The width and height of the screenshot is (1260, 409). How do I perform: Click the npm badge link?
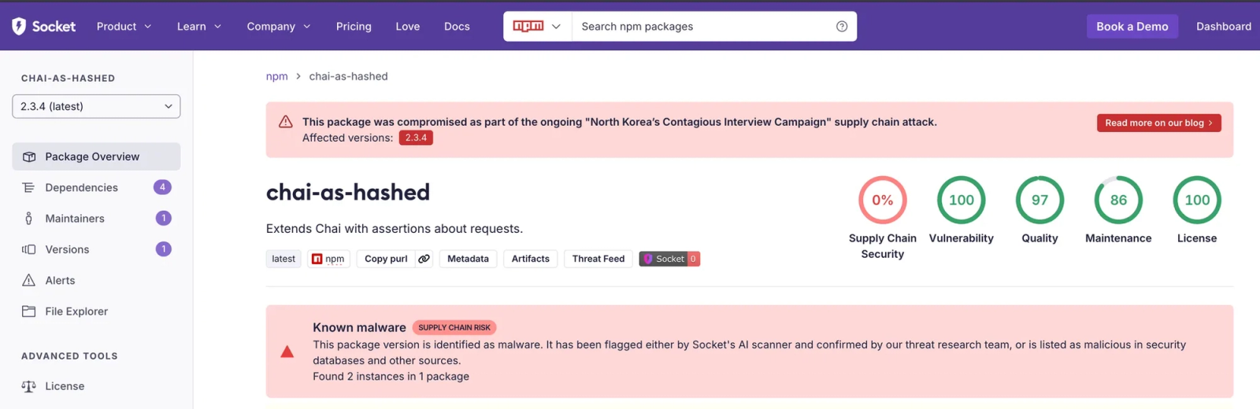point(328,259)
